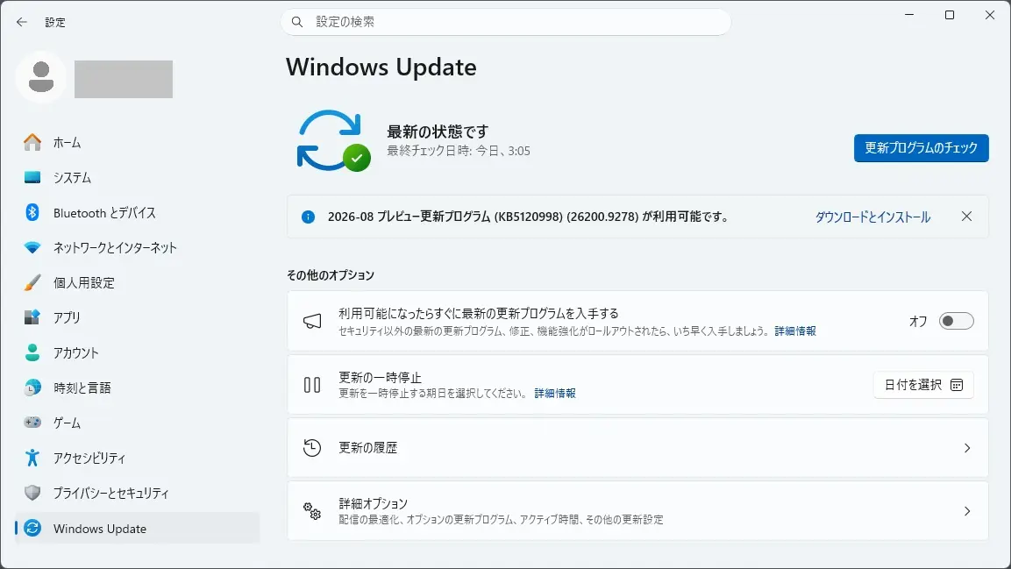
Task: Open アカウント settings
Action: (x=137, y=352)
